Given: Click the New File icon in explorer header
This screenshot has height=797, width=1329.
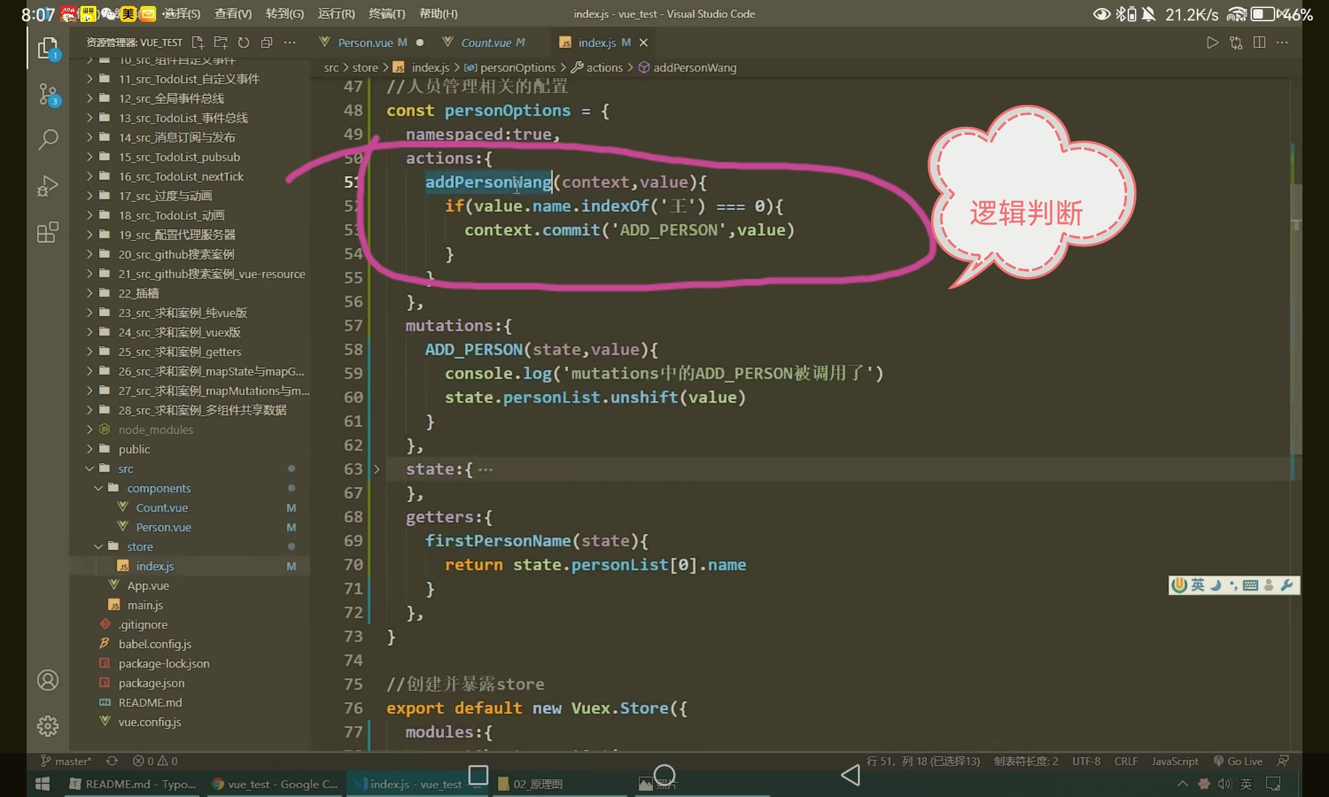Looking at the screenshot, I should pos(197,43).
